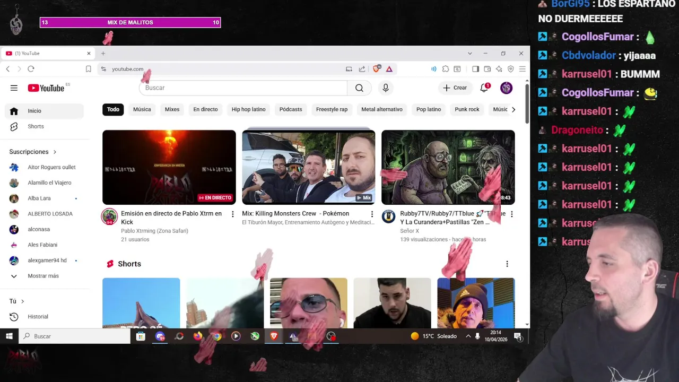Launch Brave browser from the taskbar
679x382 pixels.
(x=274, y=336)
